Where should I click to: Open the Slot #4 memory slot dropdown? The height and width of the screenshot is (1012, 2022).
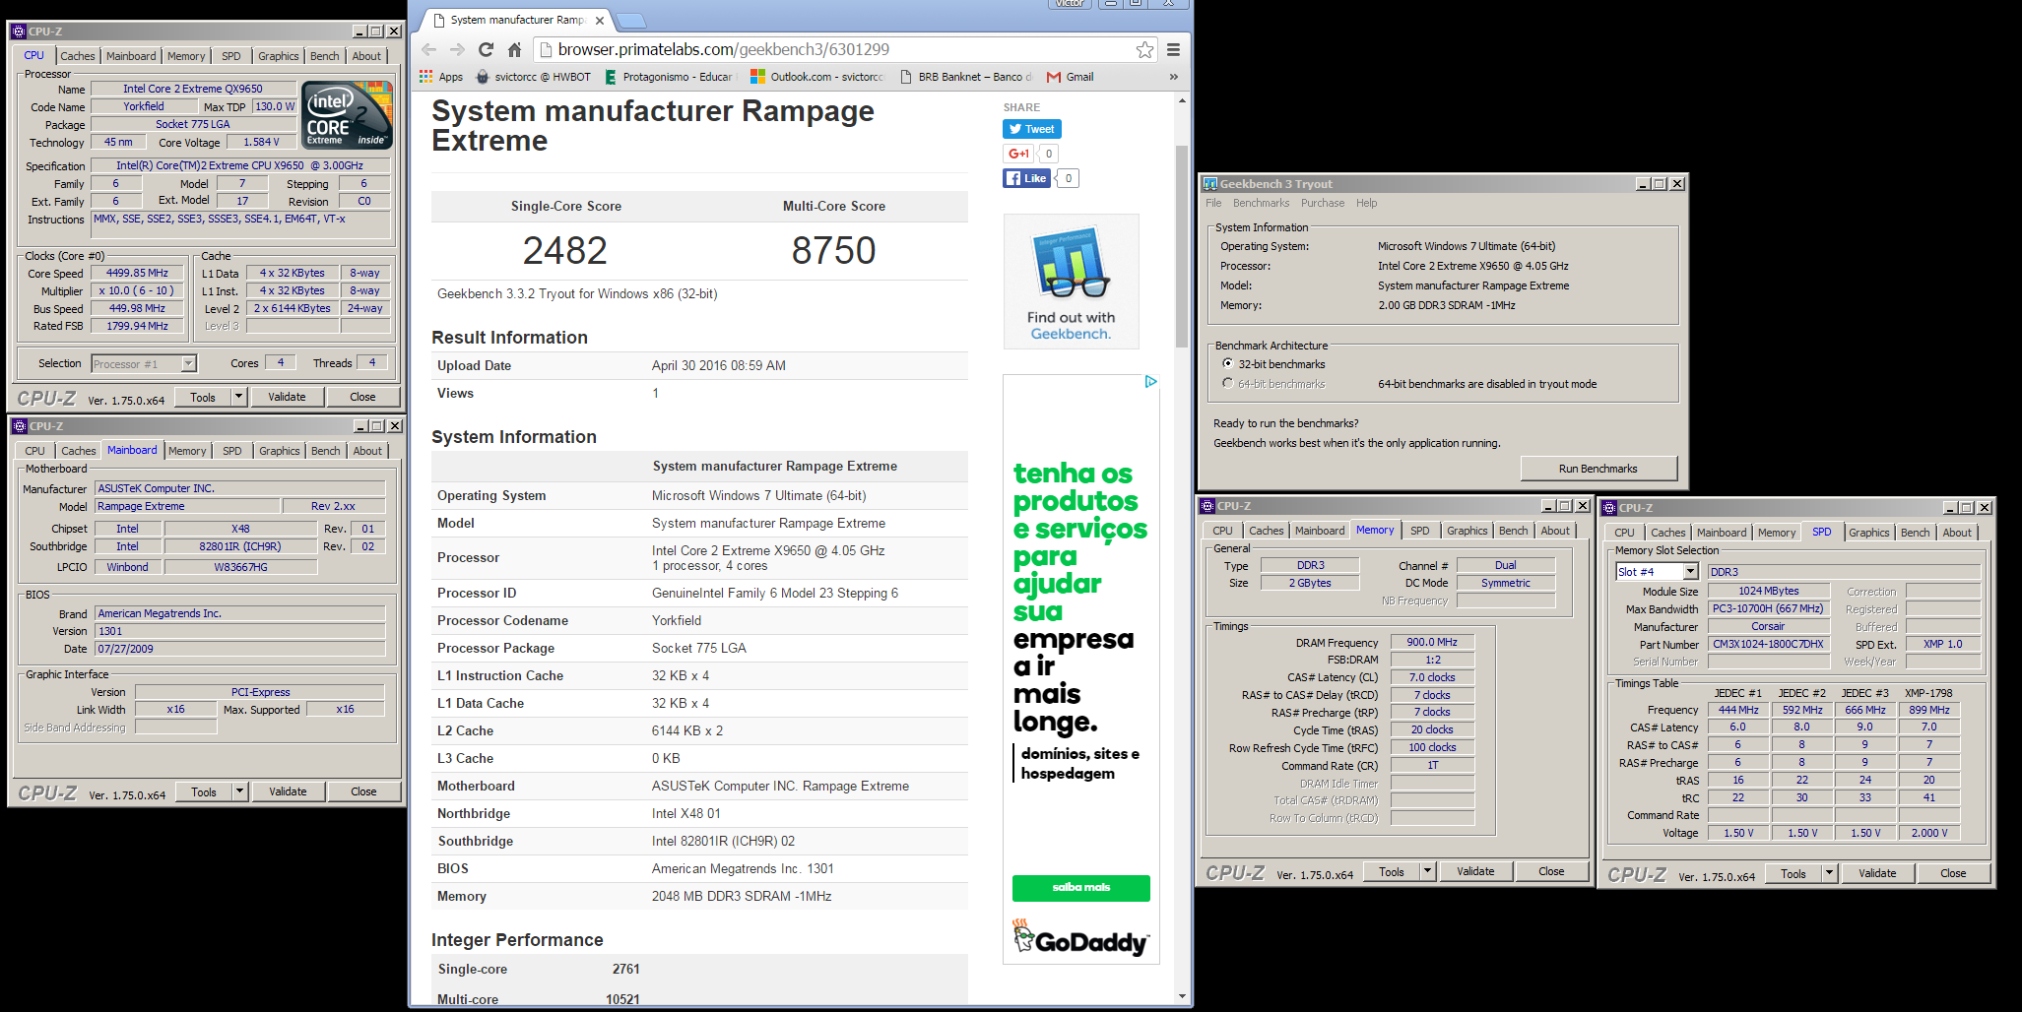tap(1690, 572)
